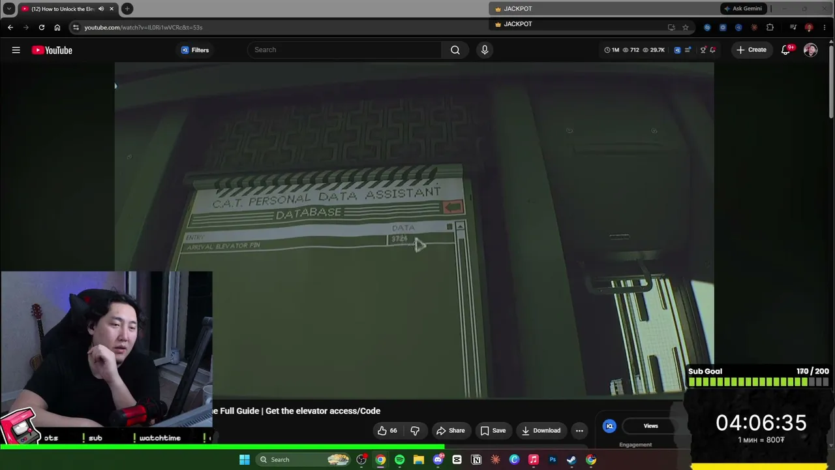Open the vidIQ trophy icon in header
The width and height of the screenshot is (835, 470).
click(x=703, y=50)
